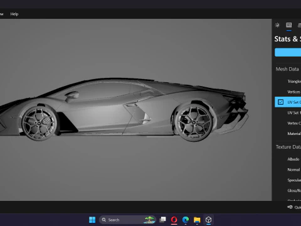Click the Texture Data section heading

[288, 147]
